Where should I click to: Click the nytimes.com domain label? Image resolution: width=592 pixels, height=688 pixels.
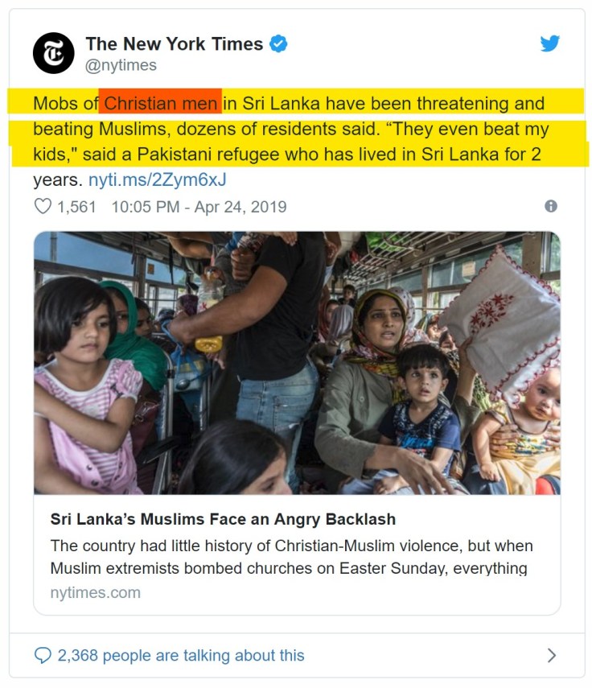[x=95, y=592]
